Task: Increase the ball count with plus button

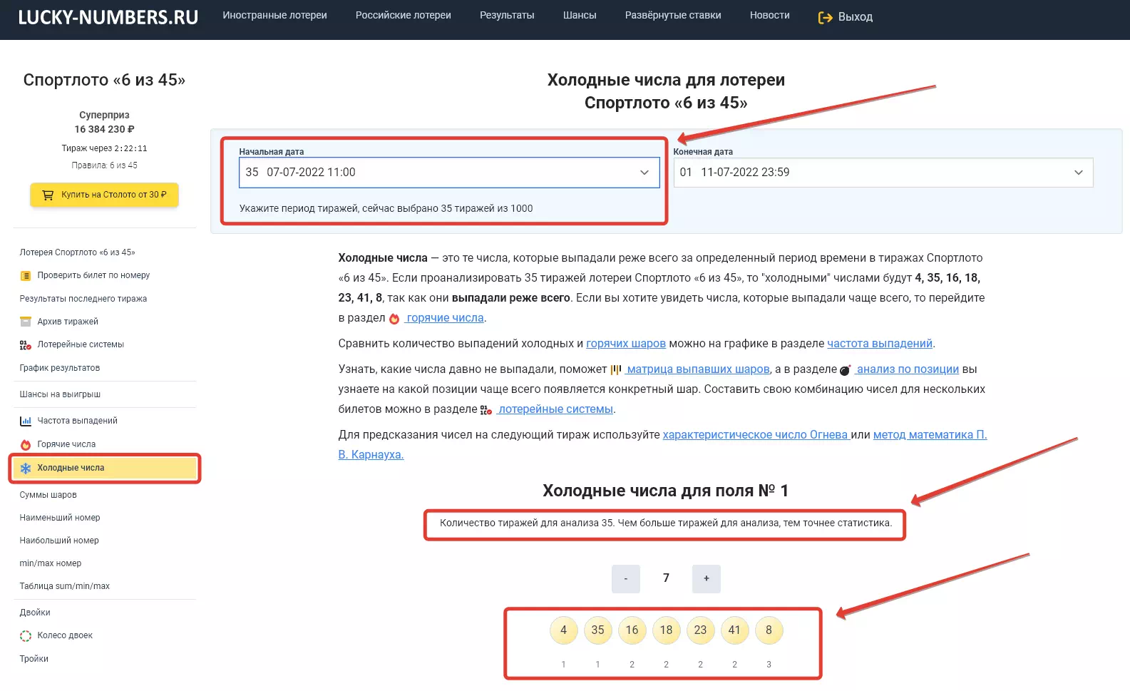Action: pos(707,579)
